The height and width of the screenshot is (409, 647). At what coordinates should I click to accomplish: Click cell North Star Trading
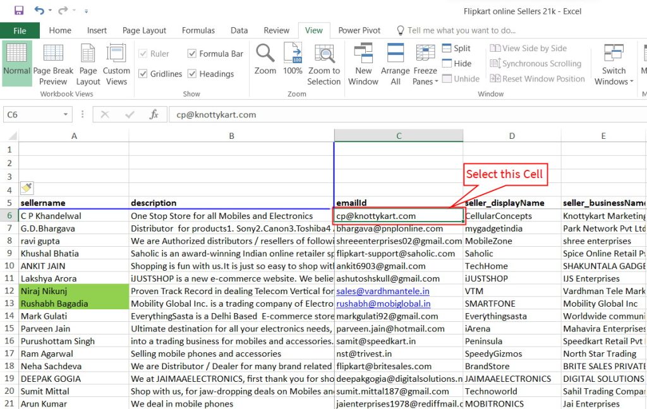[x=604, y=353]
